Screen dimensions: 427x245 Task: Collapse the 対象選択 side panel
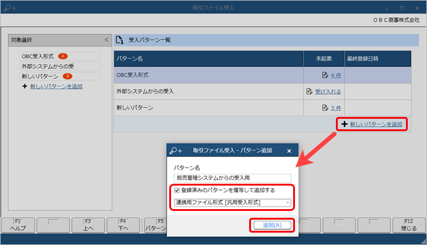point(107,40)
